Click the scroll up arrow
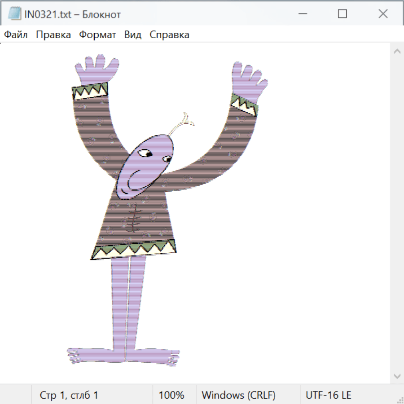The image size is (404, 404). tap(397, 51)
